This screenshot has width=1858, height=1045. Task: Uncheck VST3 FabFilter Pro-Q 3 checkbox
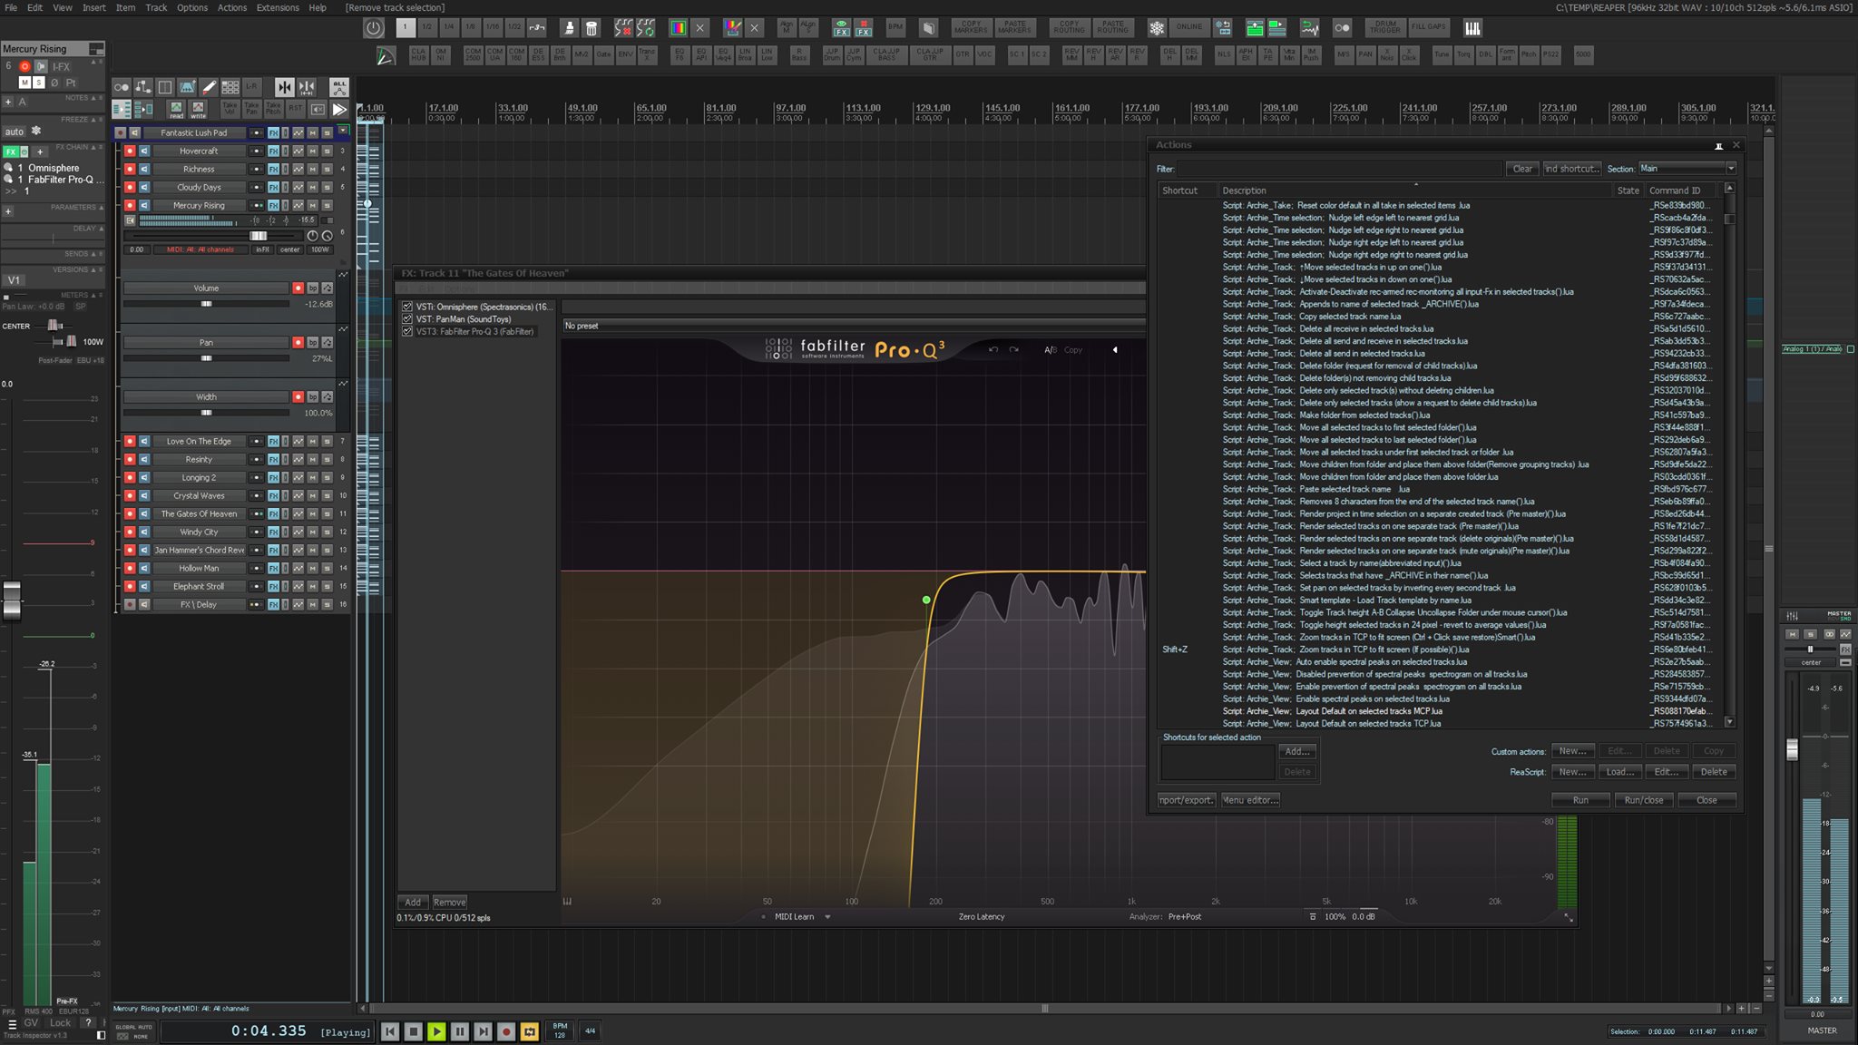coord(407,332)
